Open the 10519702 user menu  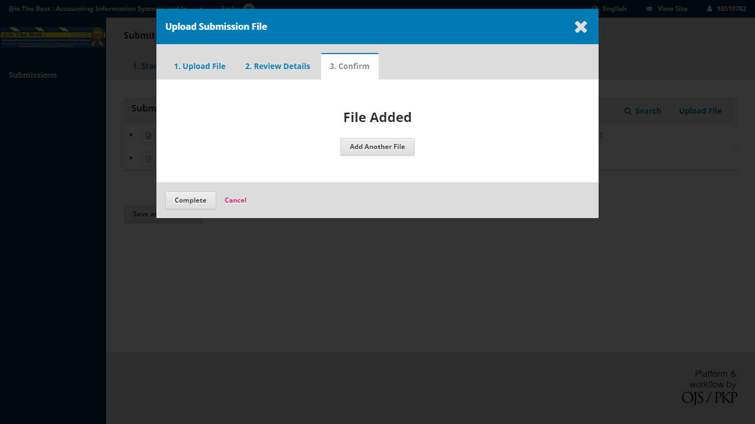pos(726,9)
